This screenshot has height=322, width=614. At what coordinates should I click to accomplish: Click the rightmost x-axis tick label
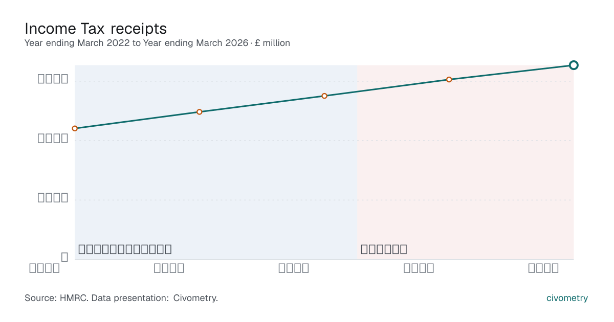543,268
